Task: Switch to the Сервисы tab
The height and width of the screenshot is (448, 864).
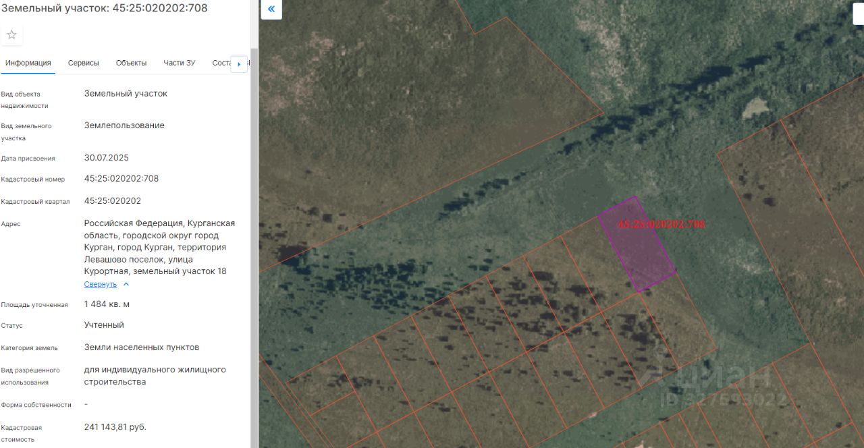Action: pyautogui.click(x=84, y=63)
